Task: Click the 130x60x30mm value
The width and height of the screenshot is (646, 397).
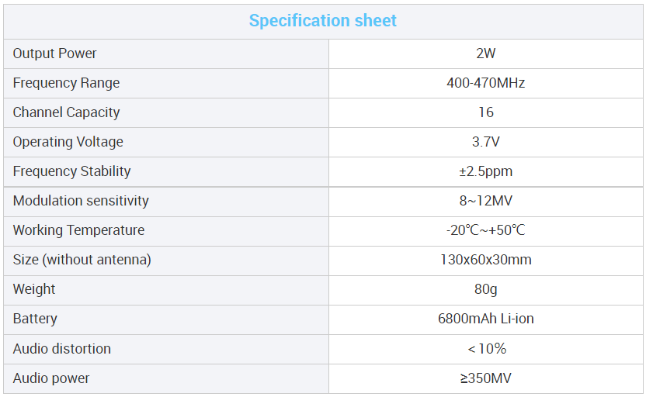Action: pos(486,260)
